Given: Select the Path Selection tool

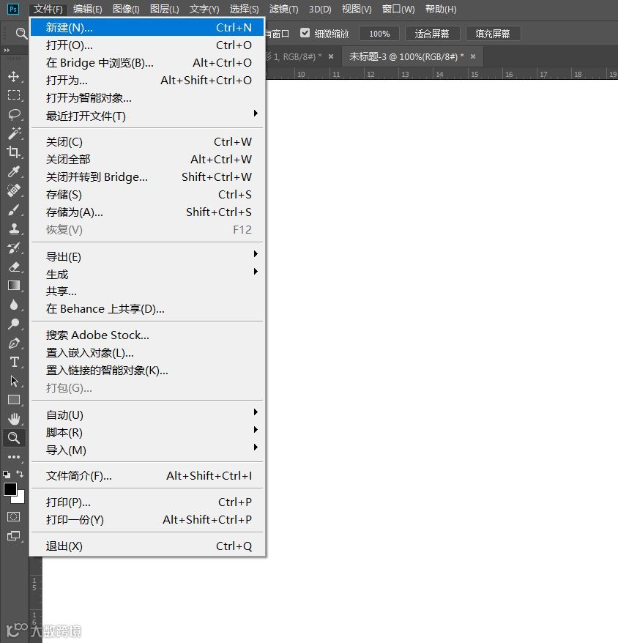Looking at the screenshot, I should [14, 381].
